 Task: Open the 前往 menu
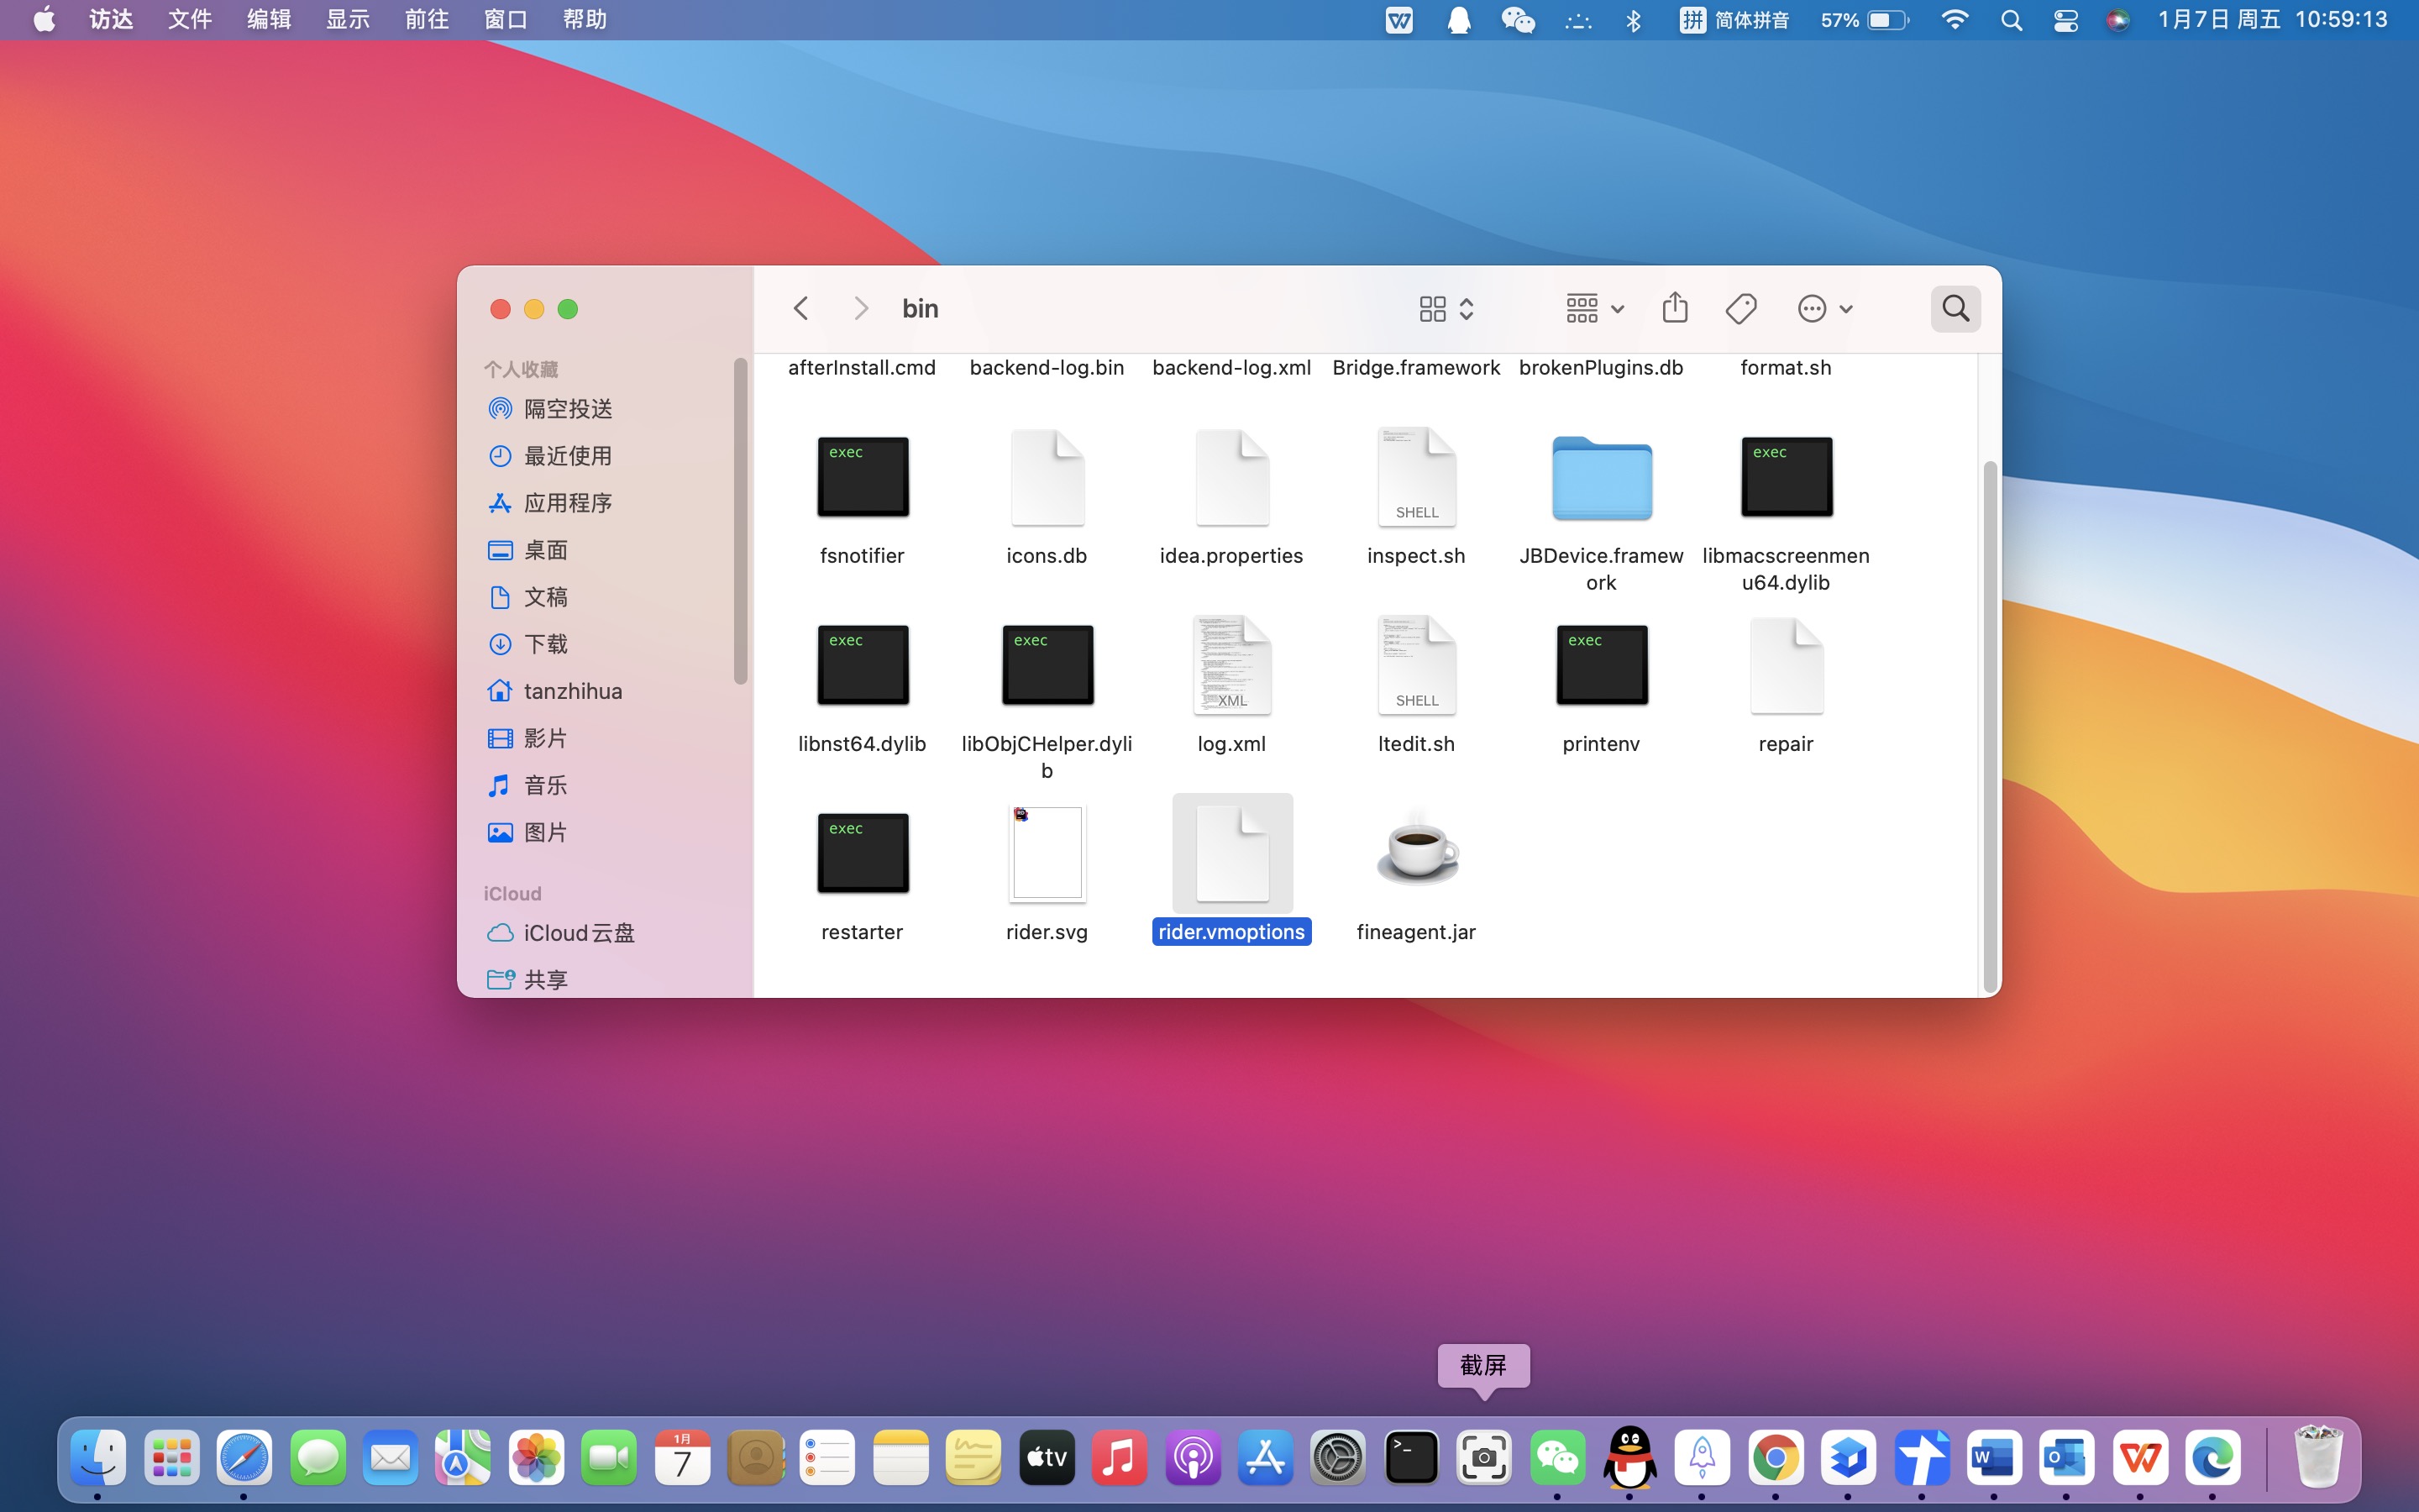coord(426,20)
